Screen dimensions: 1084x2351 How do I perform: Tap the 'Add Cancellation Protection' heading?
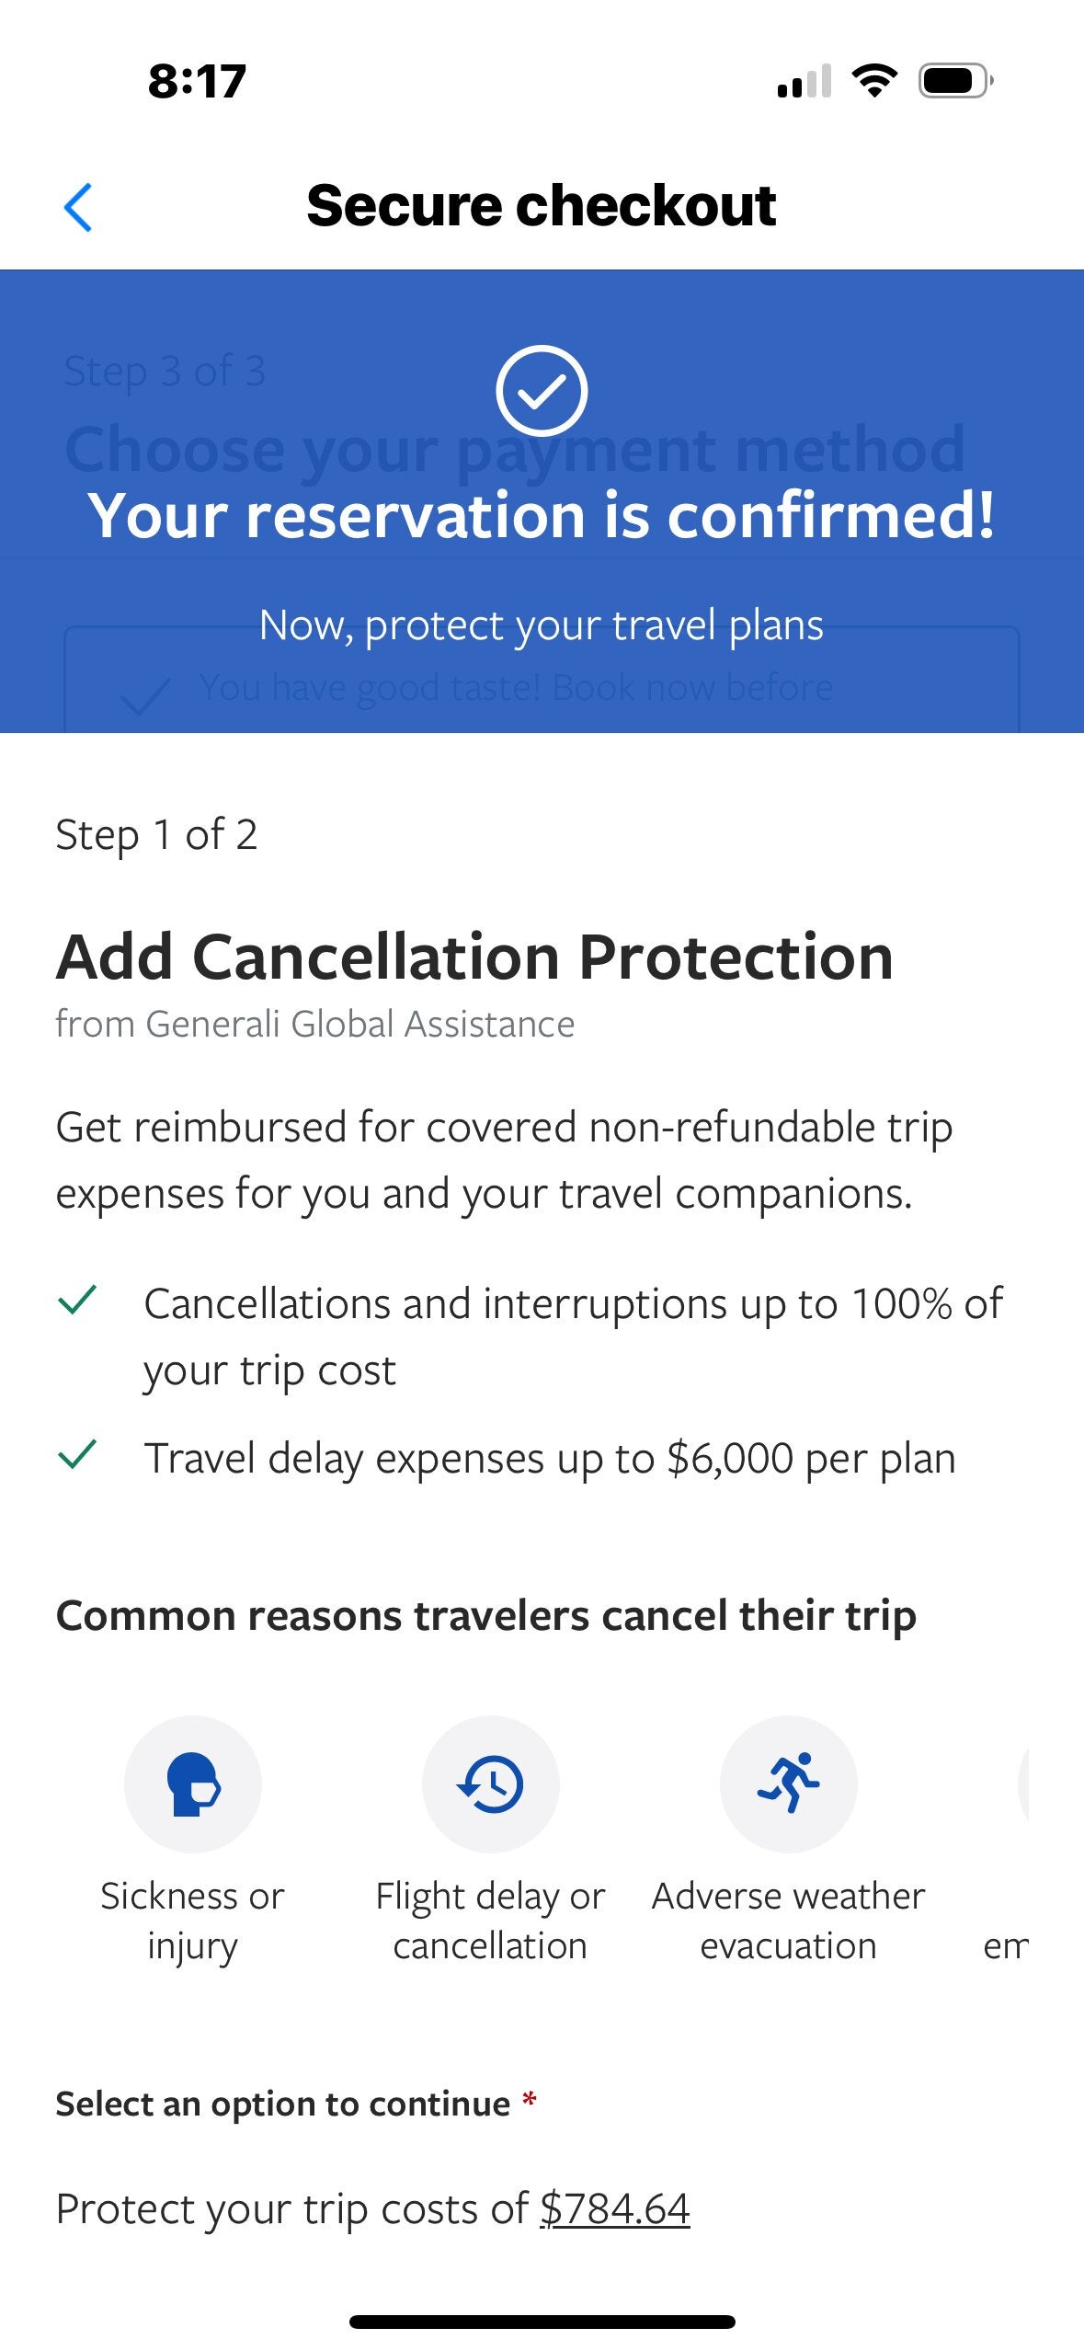point(474,957)
